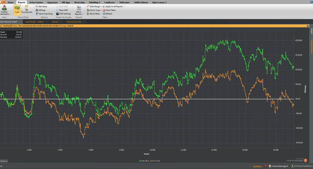Open graph Options button
Image resolution: width=313 pixels, height=169 pixels.
coord(4,161)
